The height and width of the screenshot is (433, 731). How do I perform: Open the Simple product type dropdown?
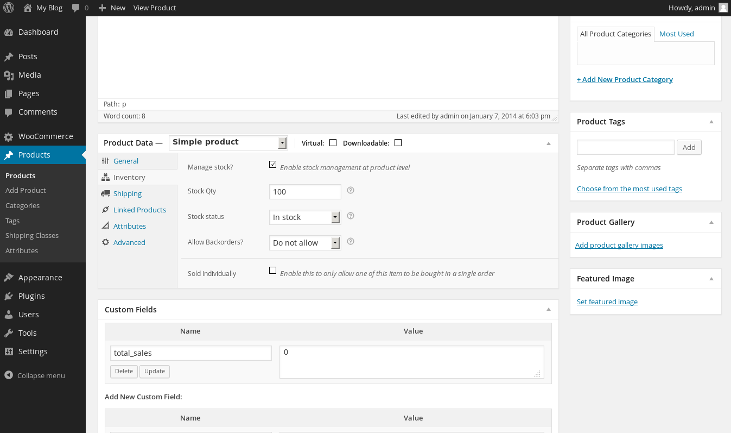click(228, 142)
